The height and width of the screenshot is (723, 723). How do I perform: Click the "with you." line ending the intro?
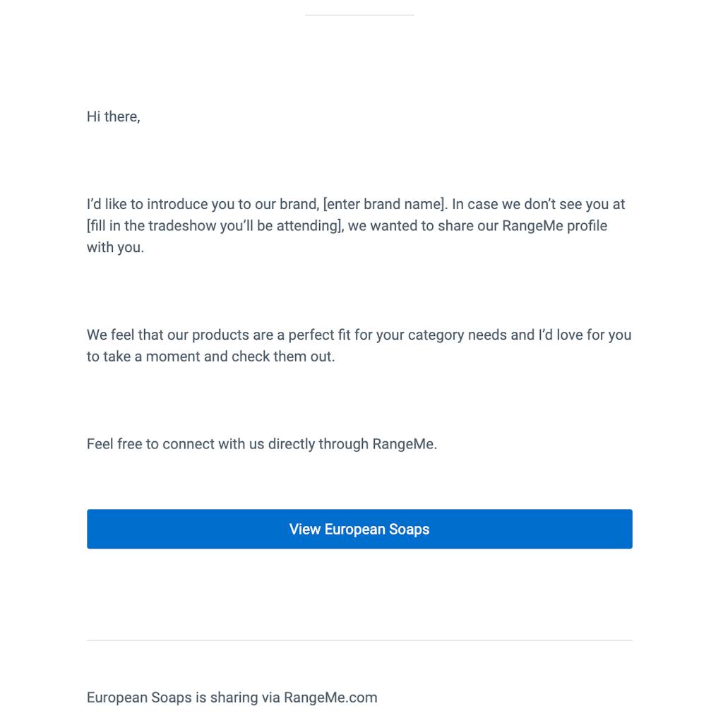click(115, 248)
